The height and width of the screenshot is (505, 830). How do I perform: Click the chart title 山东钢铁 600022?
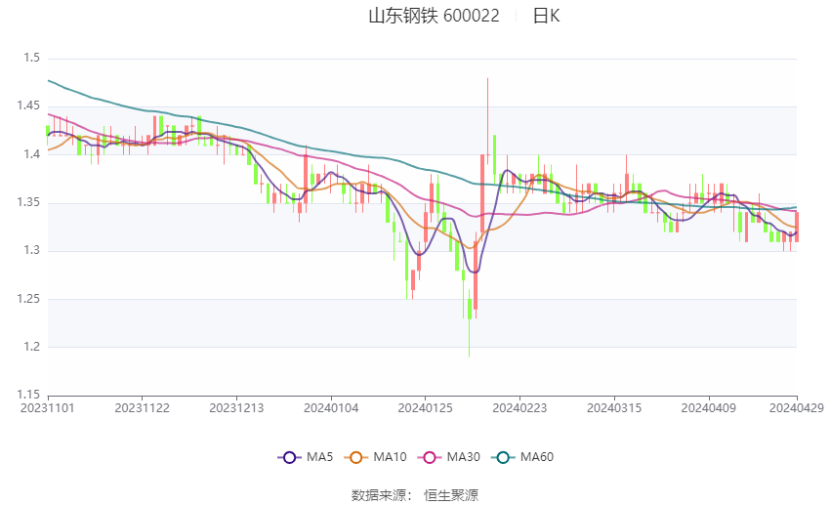coord(434,16)
